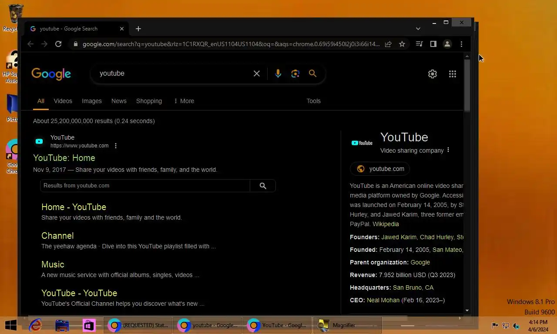Screen dimensions: 557x334
Task: Focus the Google search input field
Action: click(x=174, y=73)
